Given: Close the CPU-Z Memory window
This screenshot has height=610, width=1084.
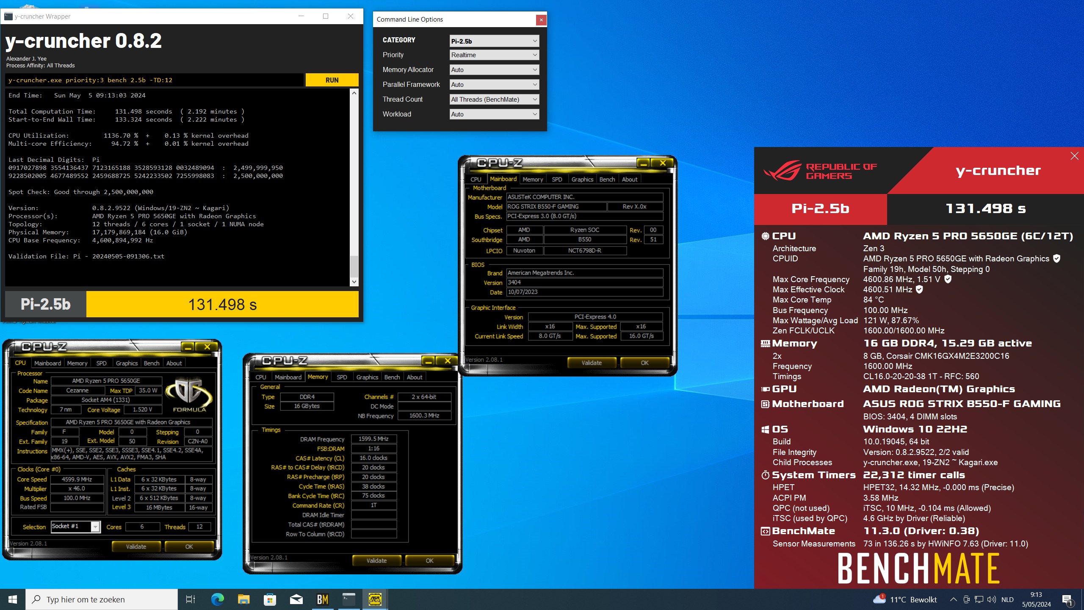Looking at the screenshot, I should [x=448, y=360].
